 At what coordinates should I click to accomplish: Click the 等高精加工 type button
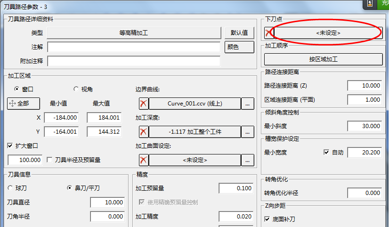coord(134,33)
